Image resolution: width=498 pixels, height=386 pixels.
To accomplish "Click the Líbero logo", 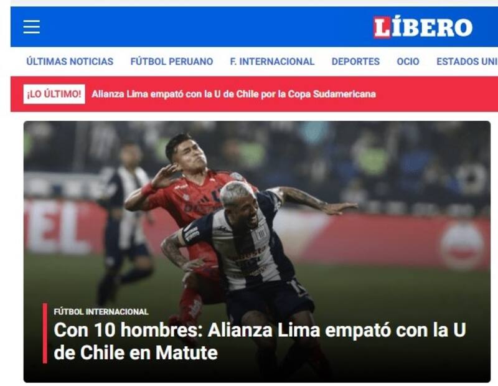I will (x=423, y=27).
